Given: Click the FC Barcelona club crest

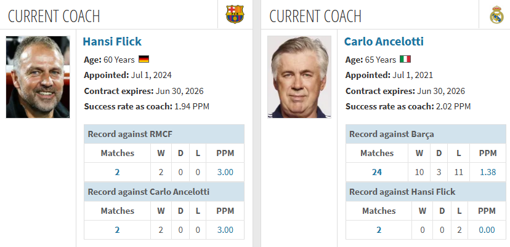Looking at the screenshot, I should point(235,14).
